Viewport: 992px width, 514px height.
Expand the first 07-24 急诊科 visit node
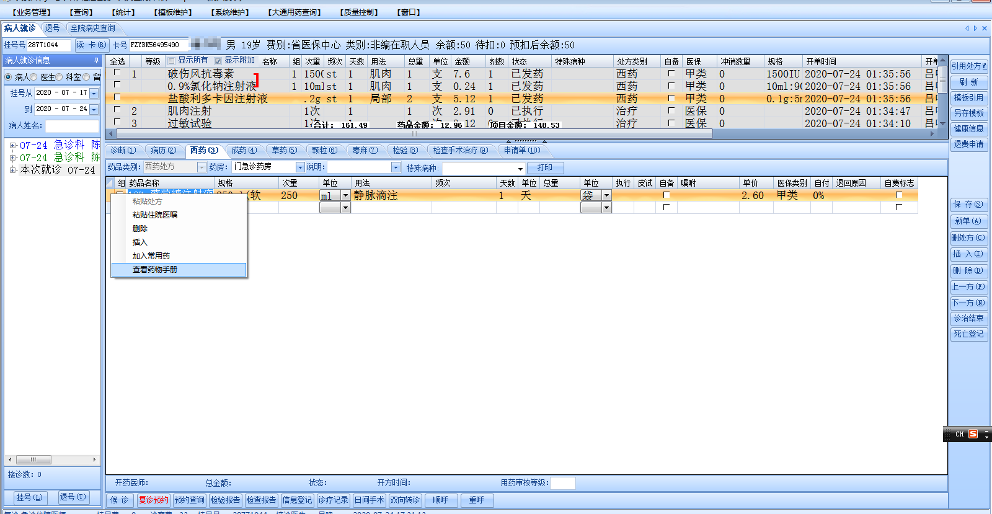click(x=12, y=146)
